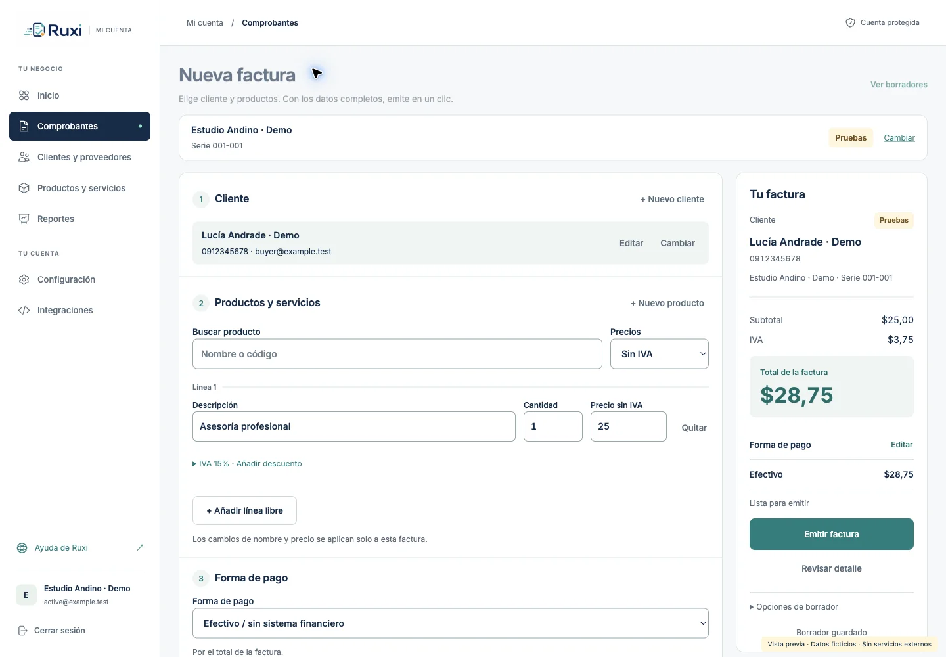Click the Lista para emitir status
The image size is (946, 657).
779,503
